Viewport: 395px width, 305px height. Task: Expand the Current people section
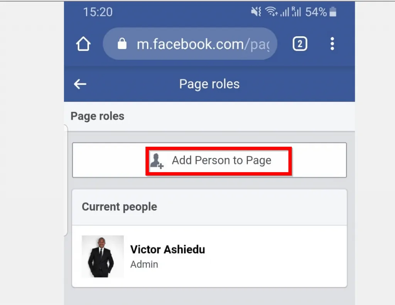119,207
